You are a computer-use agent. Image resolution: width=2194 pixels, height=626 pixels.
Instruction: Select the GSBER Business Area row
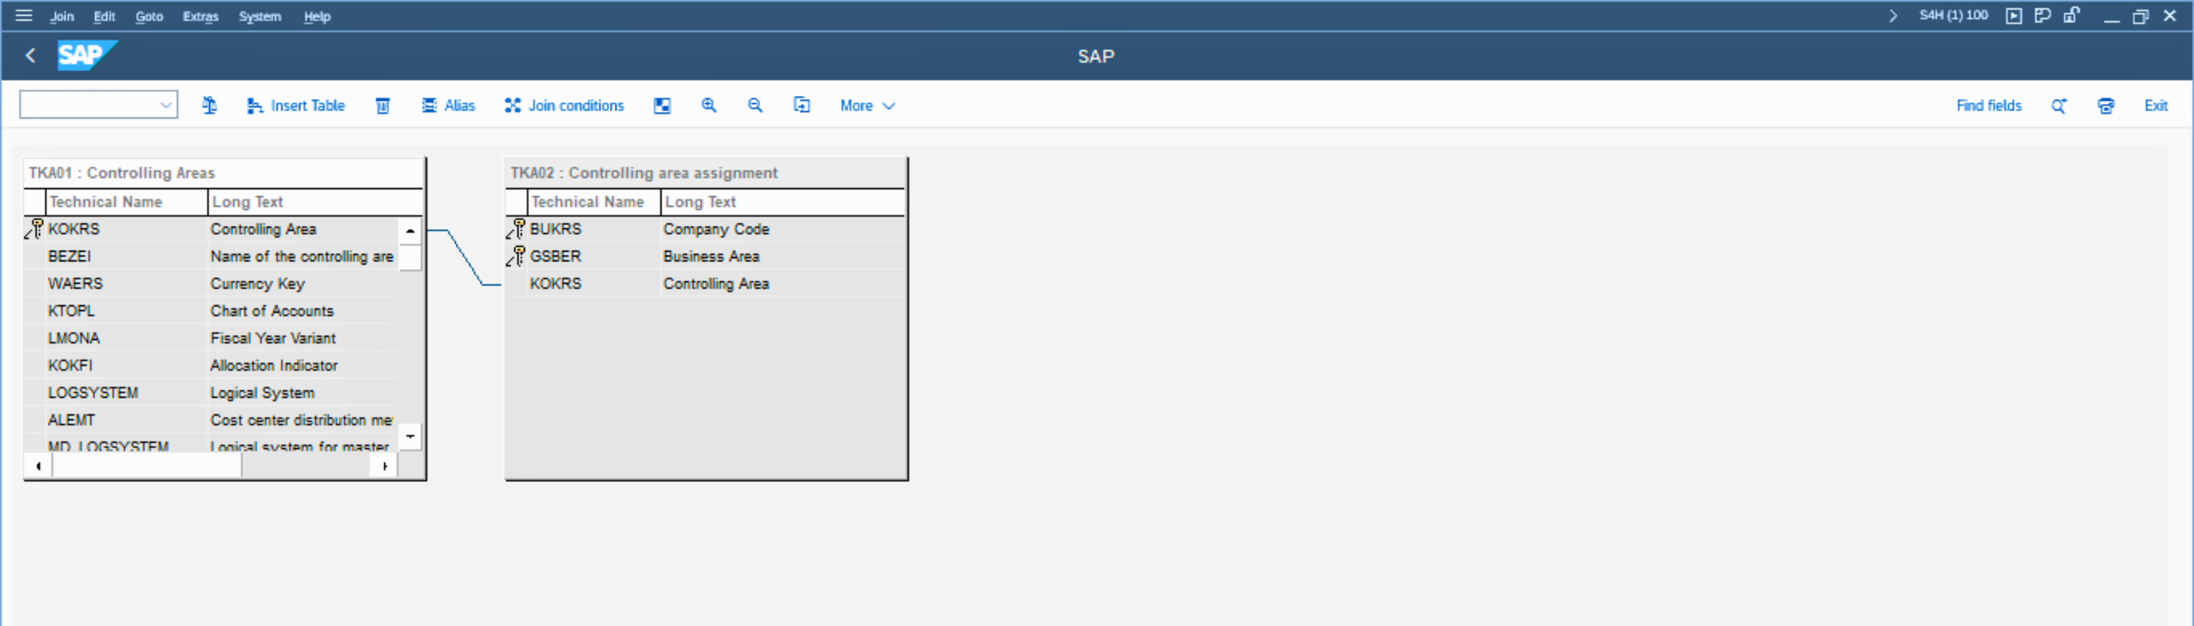coord(644,256)
